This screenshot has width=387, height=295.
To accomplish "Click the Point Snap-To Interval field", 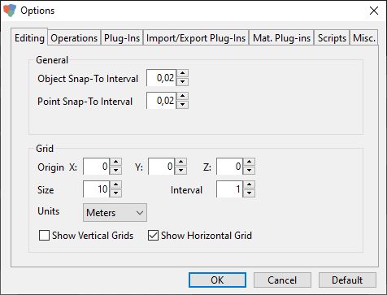I will (x=162, y=101).
